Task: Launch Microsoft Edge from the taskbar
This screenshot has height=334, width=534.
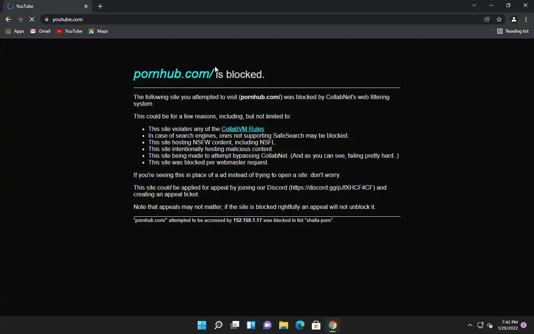Action: [x=300, y=325]
